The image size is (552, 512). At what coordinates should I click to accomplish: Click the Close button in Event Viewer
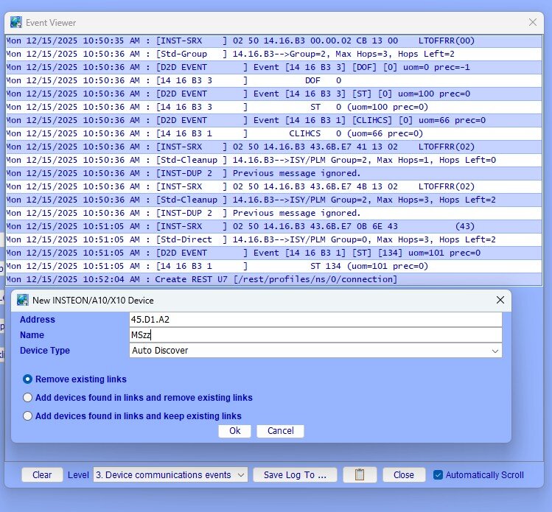point(404,474)
